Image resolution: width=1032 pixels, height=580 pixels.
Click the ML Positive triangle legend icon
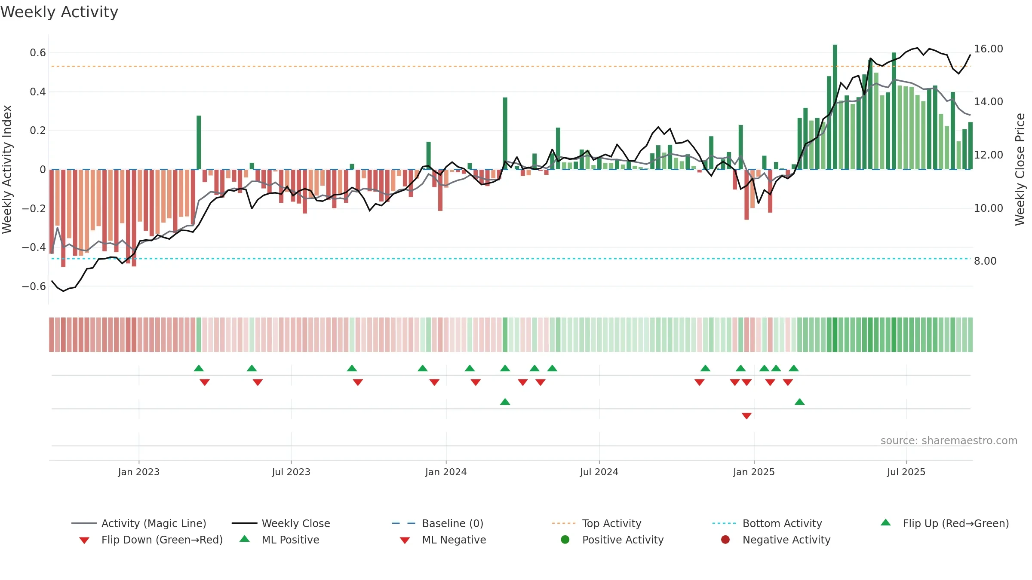coord(245,539)
